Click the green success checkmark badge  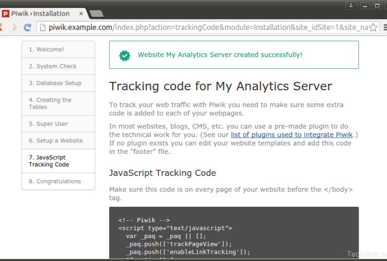tap(124, 55)
